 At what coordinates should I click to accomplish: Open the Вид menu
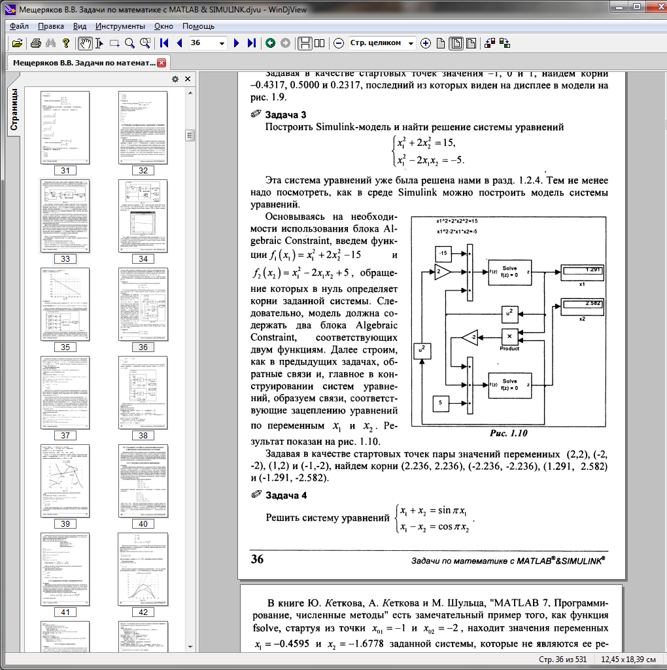[x=80, y=26]
